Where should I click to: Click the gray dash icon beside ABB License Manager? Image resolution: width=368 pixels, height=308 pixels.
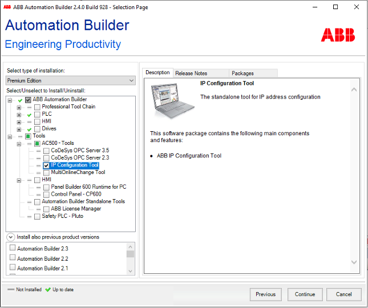[x=38, y=209]
